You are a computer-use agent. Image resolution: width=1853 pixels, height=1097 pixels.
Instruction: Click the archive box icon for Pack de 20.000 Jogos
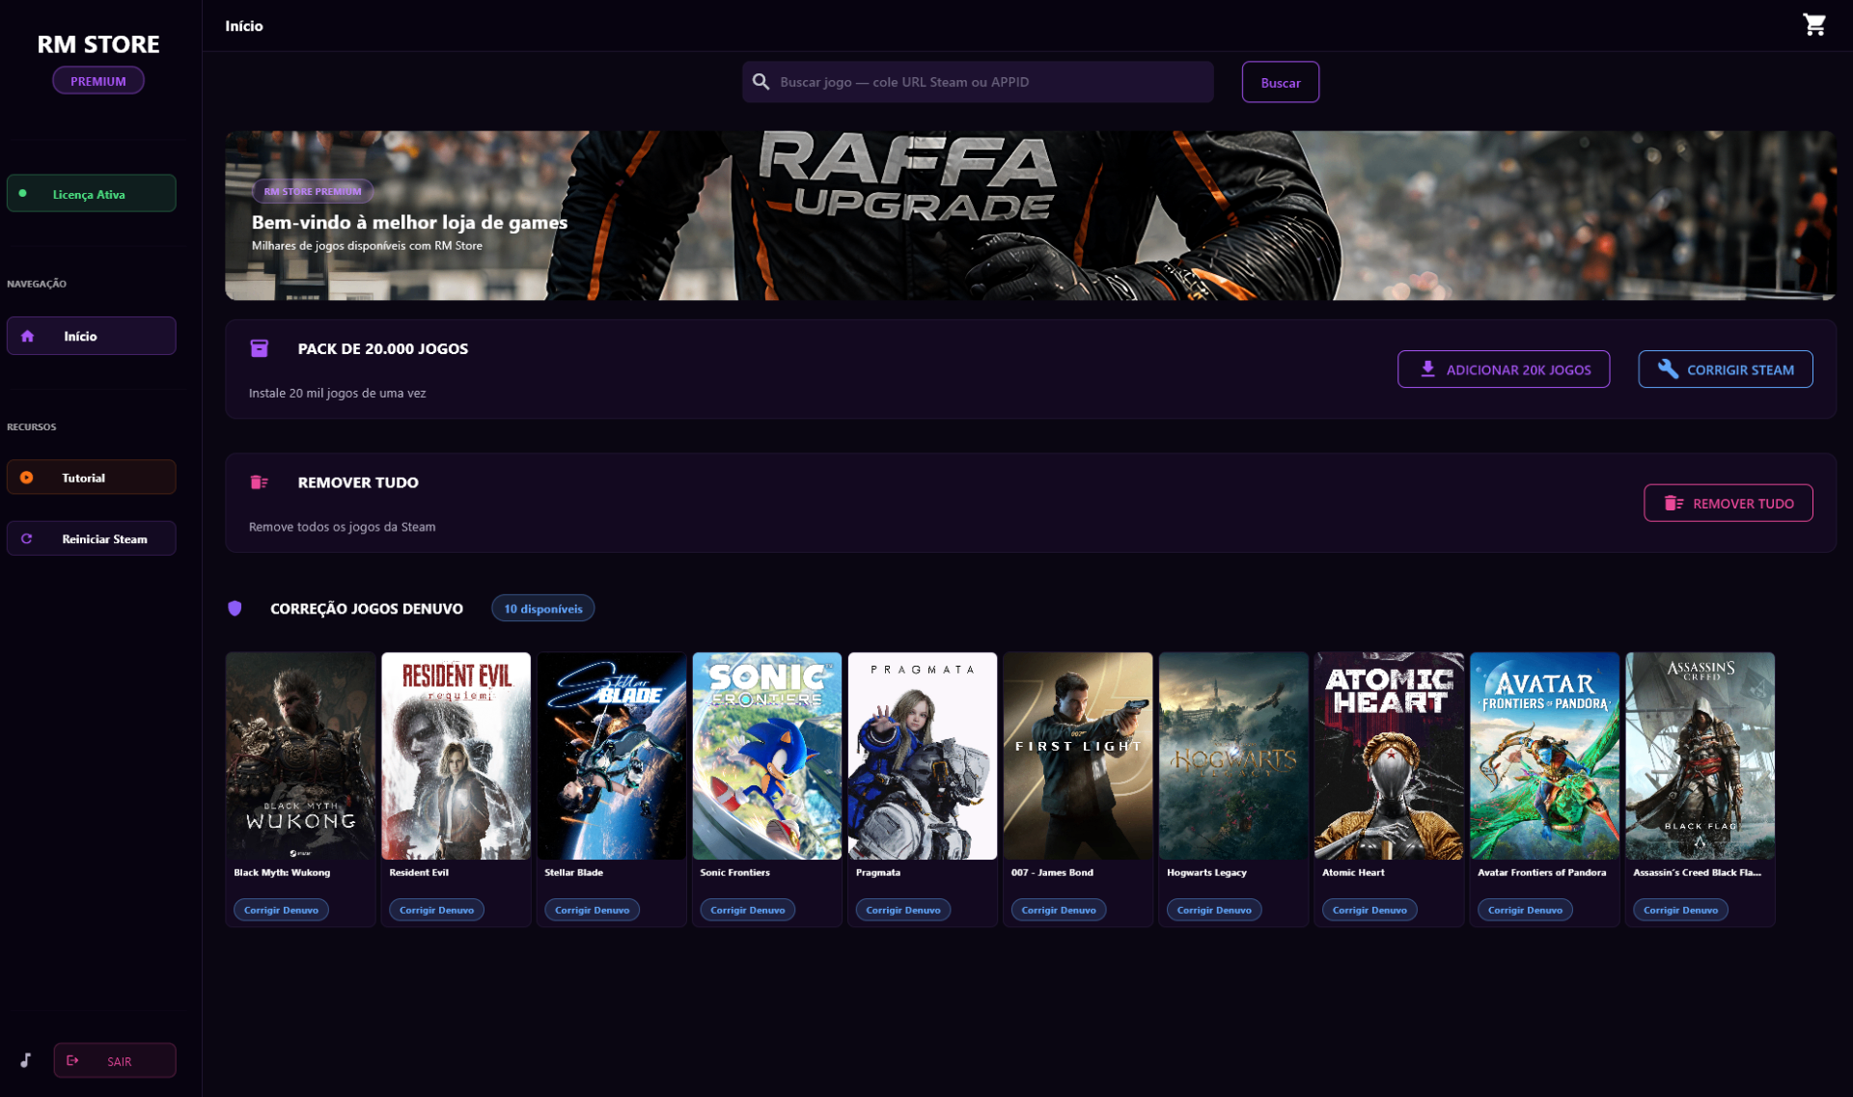coord(260,348)
